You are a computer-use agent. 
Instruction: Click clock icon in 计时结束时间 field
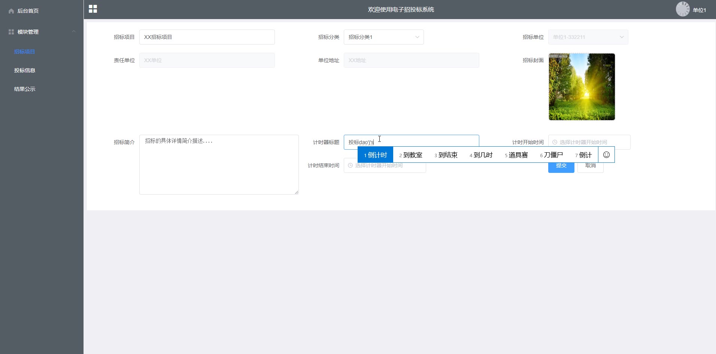pyautogui.click(x=350, y=165)
